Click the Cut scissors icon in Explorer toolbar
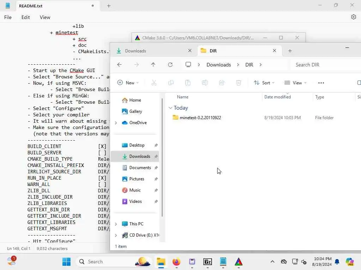 (154, 83)
